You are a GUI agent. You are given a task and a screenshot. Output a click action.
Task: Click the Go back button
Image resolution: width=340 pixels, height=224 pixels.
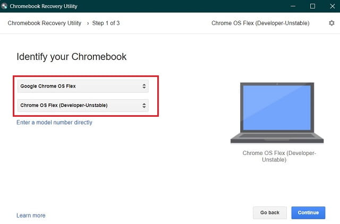270,213
